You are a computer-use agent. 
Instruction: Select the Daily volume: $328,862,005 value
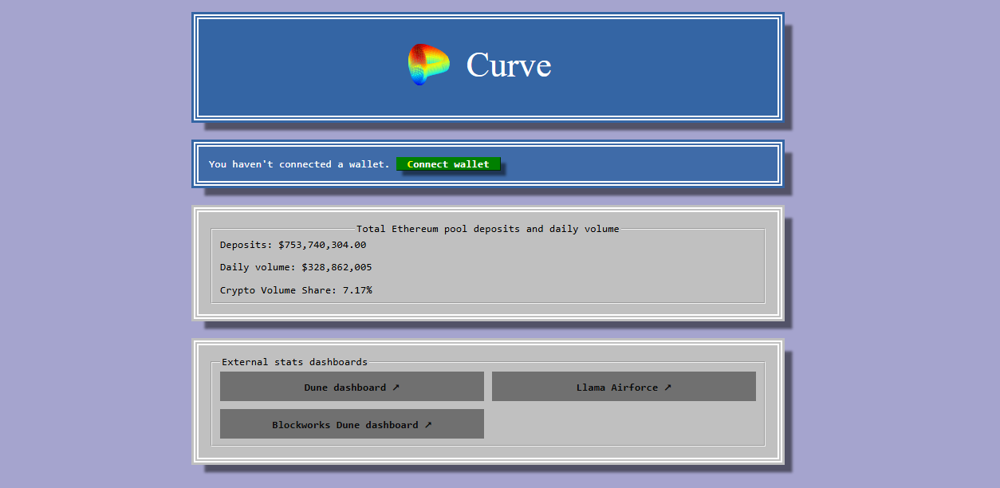click(x=296, y=267)
